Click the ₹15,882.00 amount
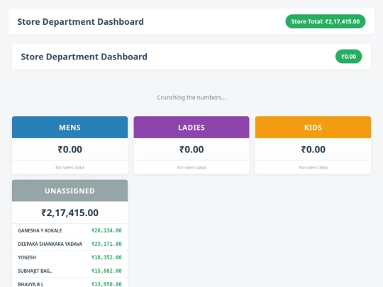Viewport: 383px width, 287px height. [x=106, y=271]
